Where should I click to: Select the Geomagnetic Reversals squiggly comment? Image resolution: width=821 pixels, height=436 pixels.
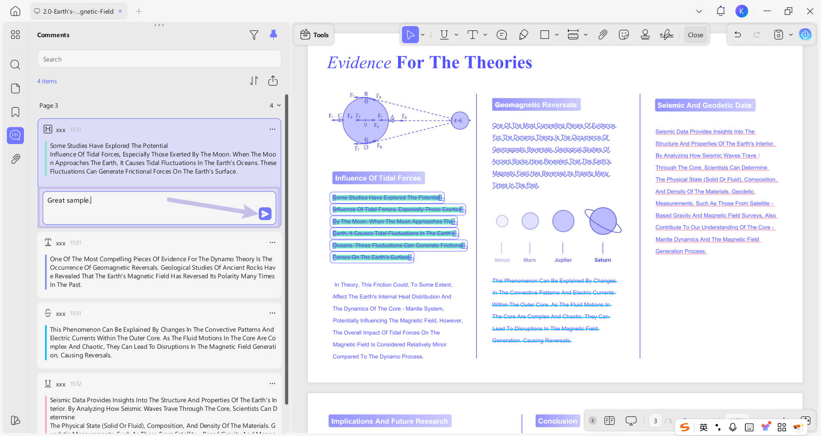click(159, 265)
